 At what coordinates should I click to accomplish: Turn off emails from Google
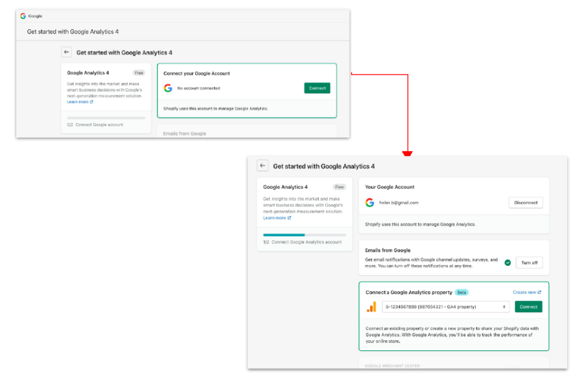529,263
